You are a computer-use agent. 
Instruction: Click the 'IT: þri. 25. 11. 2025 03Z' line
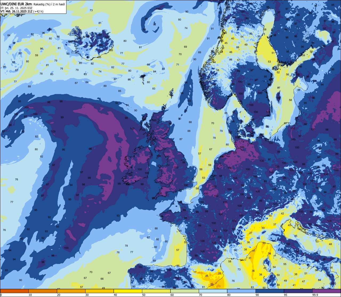point(17,8)
